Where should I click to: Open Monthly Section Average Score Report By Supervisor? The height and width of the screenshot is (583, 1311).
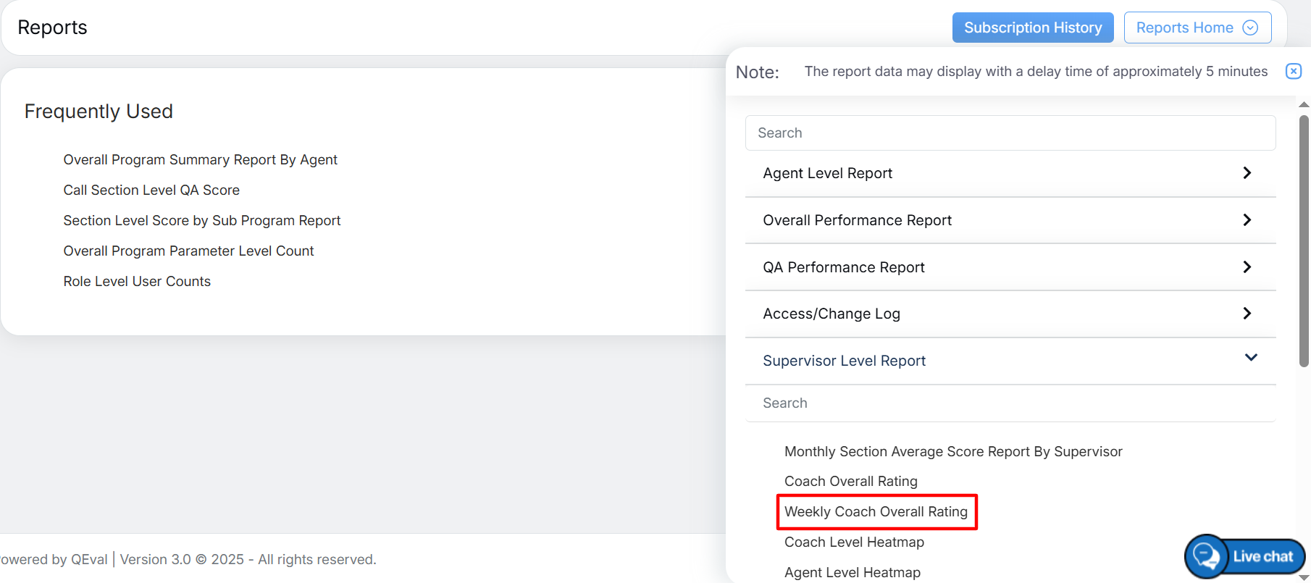(952, 452)
